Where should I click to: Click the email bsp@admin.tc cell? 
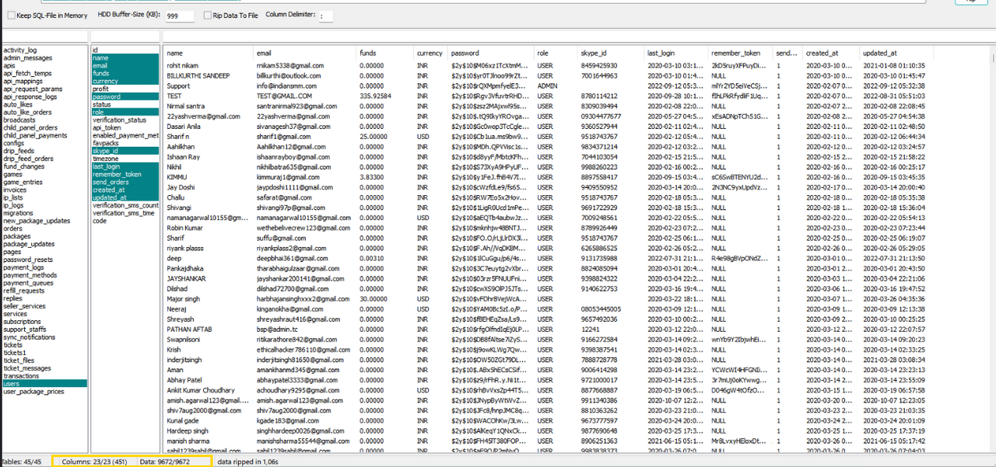tap(278, 329)
